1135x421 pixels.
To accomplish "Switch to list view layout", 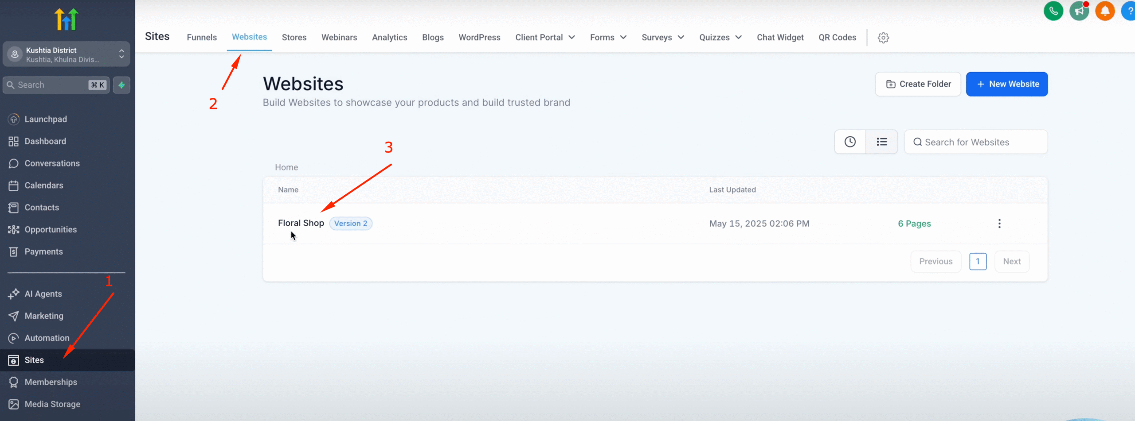I will click(881, 142).
